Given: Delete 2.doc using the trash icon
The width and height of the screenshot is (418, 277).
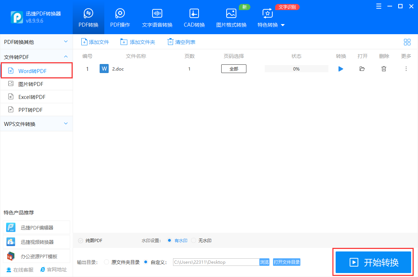Looking at the screenshot, I should pyautogui.click(x=384, y=69).
